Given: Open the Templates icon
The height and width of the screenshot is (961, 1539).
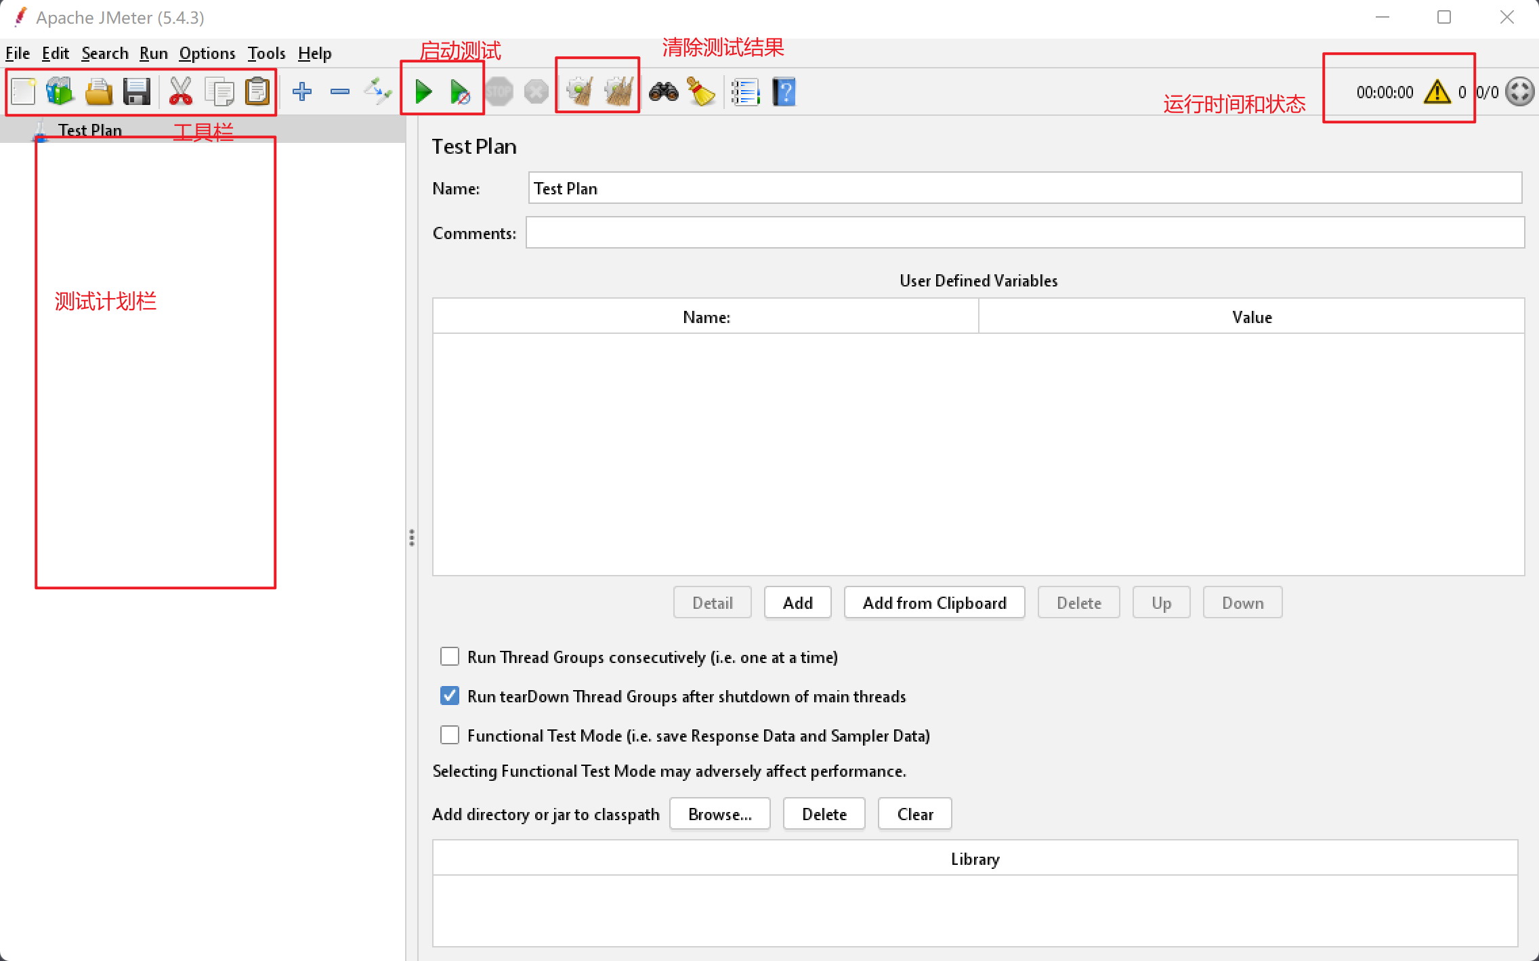Looking at the screenshot, I should tap(60, 91).
